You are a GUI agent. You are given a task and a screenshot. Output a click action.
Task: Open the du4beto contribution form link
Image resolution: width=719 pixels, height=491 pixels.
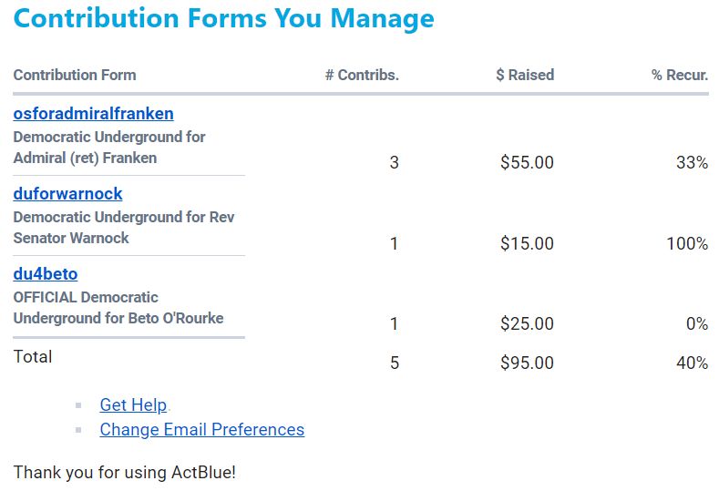point(46,274)
